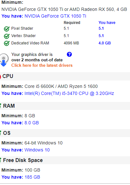Select the OS section header
Screen dimensions: 130x185
tap(65, 133)
